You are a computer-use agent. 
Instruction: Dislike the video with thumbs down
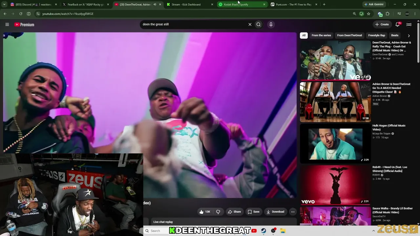click(218, 212)
